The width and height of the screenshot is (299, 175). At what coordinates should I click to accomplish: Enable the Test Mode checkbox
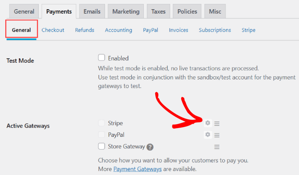(x=102, y=57)
